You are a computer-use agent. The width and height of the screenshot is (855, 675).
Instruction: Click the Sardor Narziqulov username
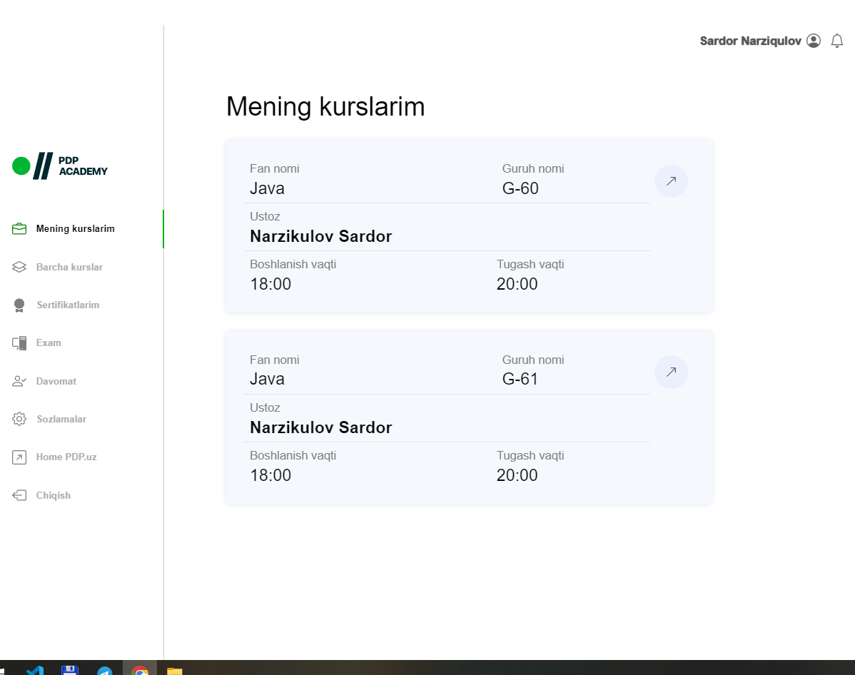pos(750,41)
